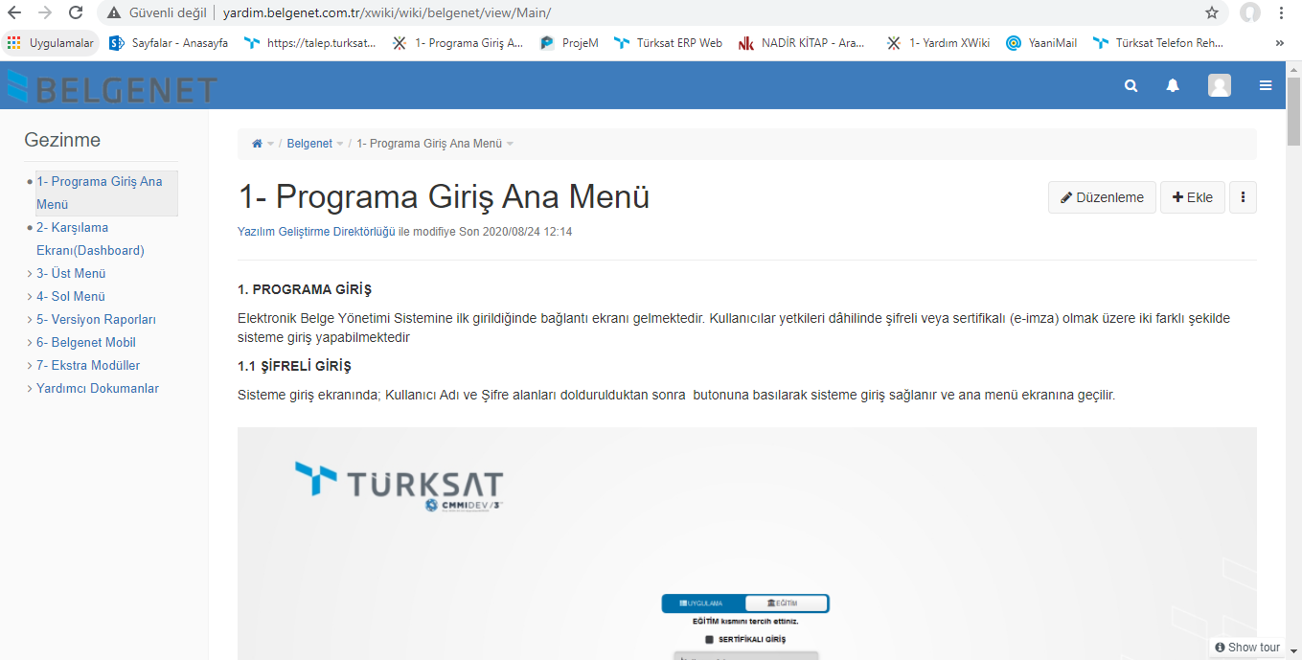
Task: Expand the 7- Ekstra Modüller tree node
Action: [x=30, y=366]
